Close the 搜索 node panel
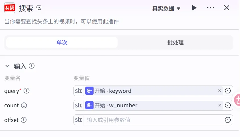 pos(227,8)
